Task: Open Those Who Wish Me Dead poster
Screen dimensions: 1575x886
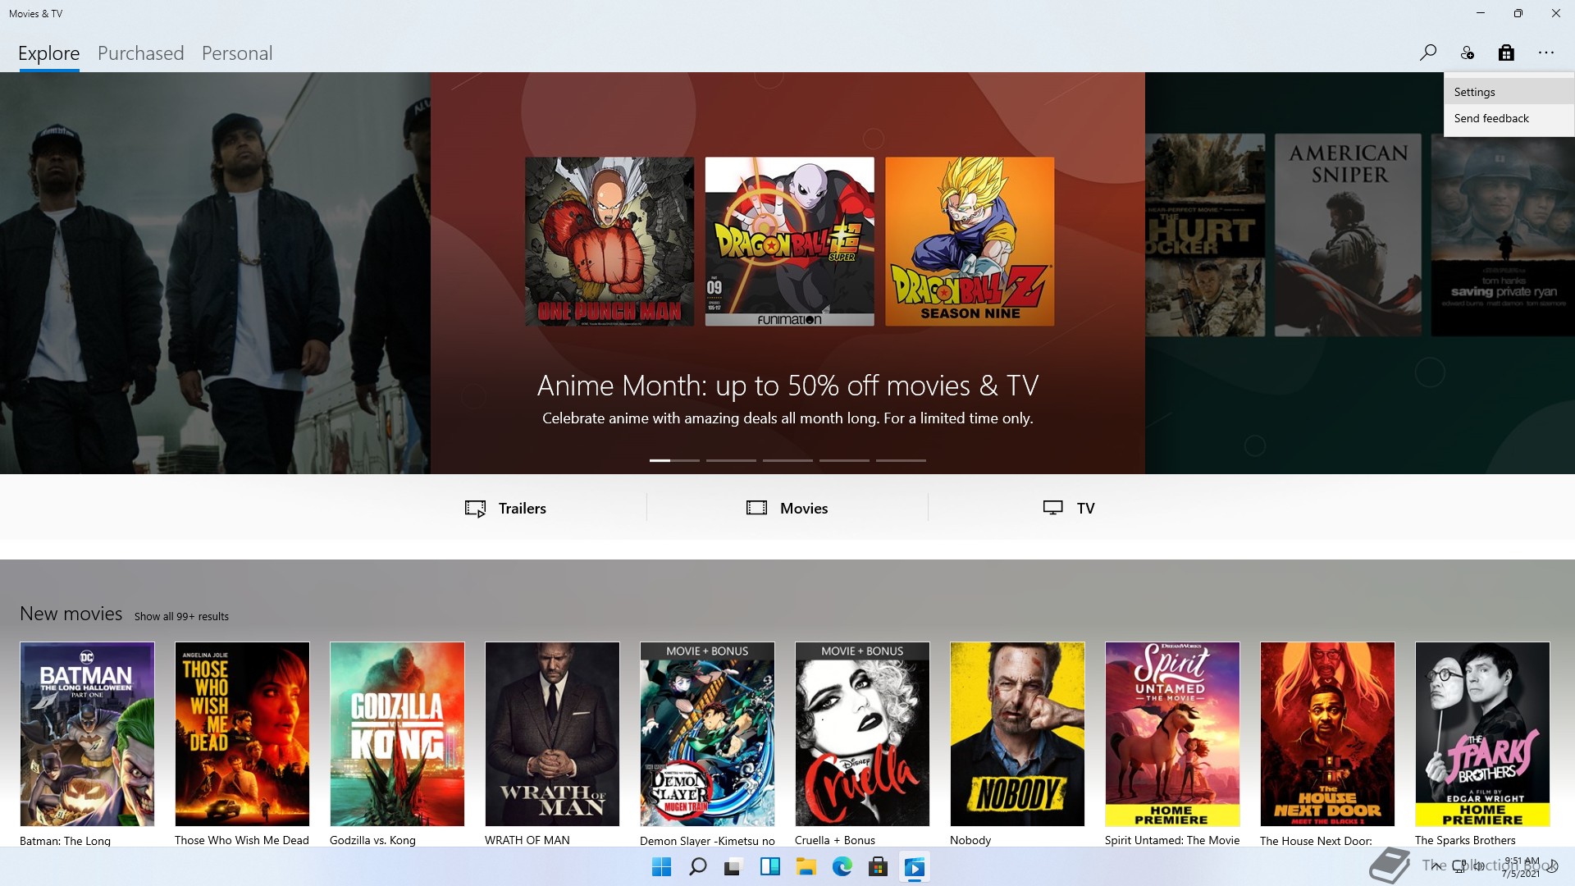Action: [242, 734]
